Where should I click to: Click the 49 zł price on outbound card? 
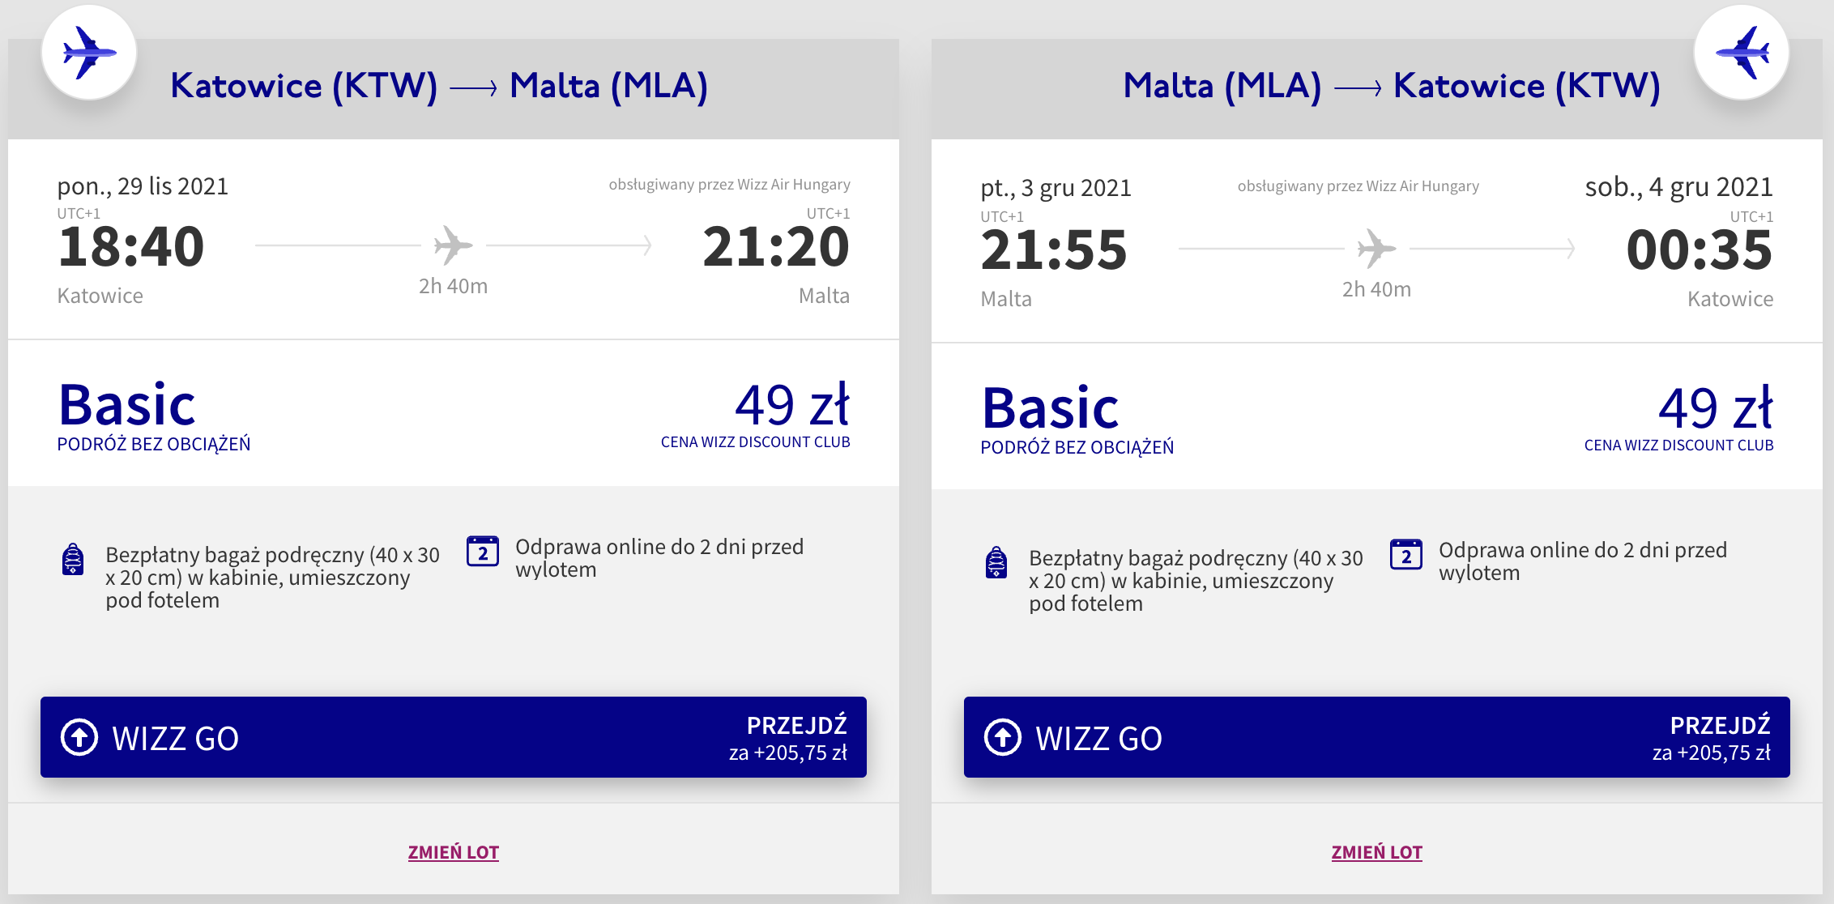point(792,404)
